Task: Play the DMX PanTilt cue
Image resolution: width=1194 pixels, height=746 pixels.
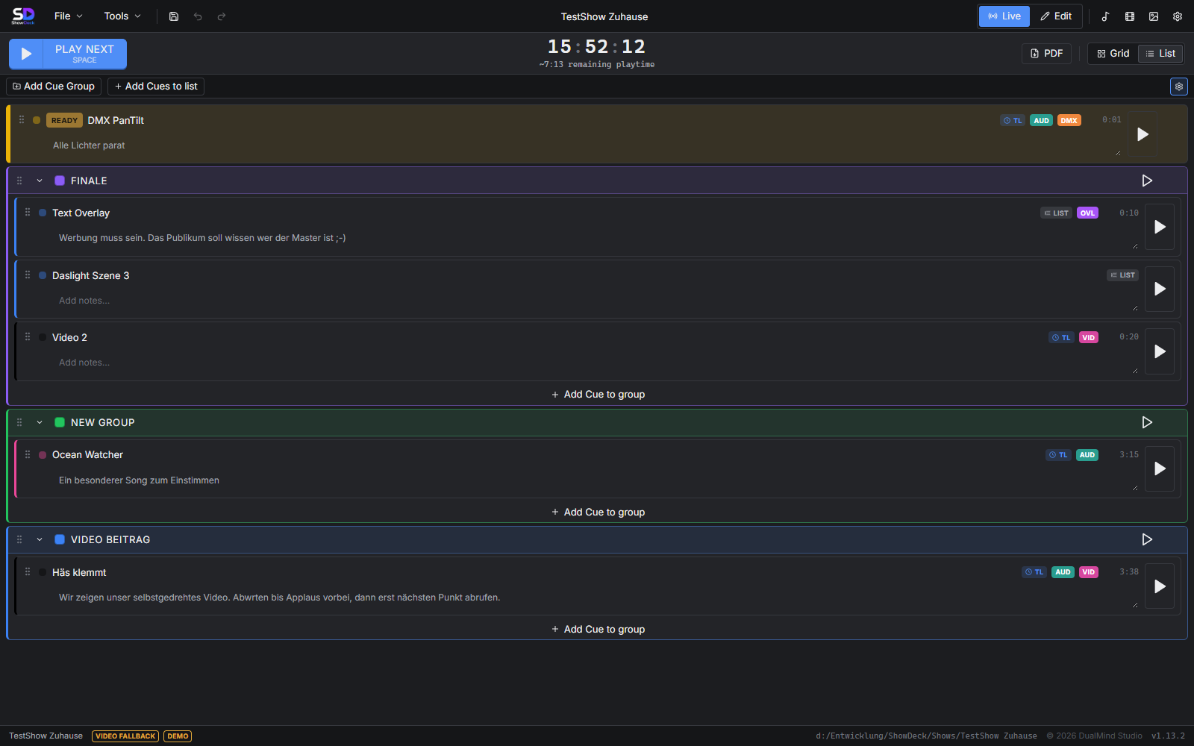Action: pyautogui.click(x=1142, y=134)
